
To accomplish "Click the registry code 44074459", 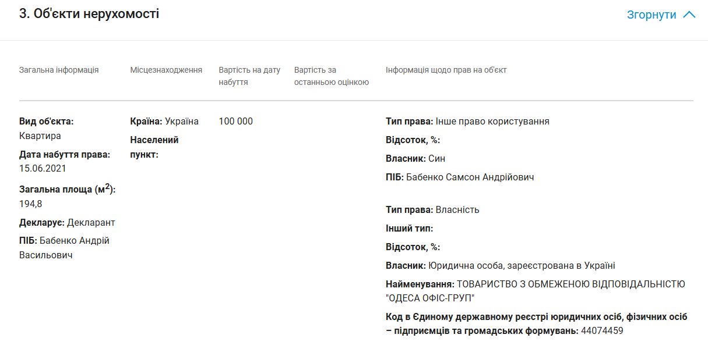I will pyautogui.click(x=602, y=330).
